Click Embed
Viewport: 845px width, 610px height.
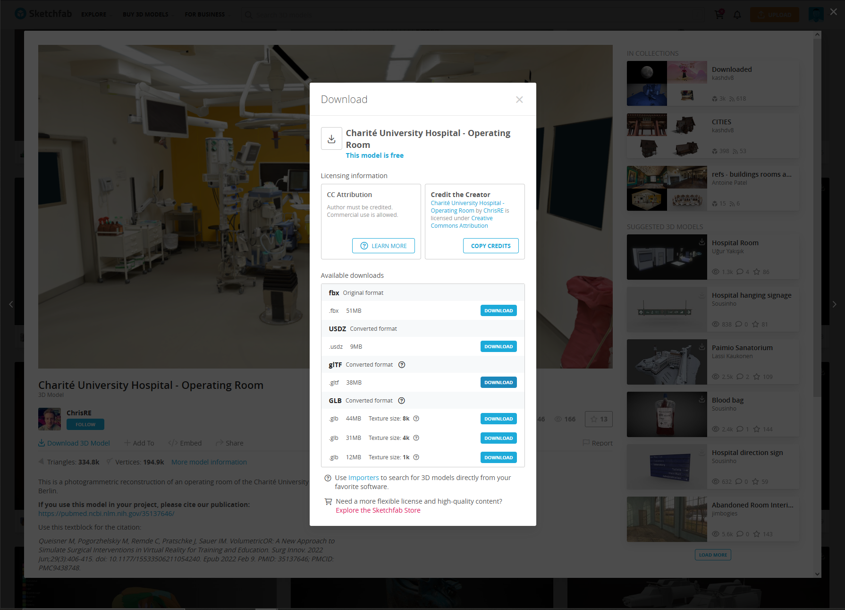point(185,443)
